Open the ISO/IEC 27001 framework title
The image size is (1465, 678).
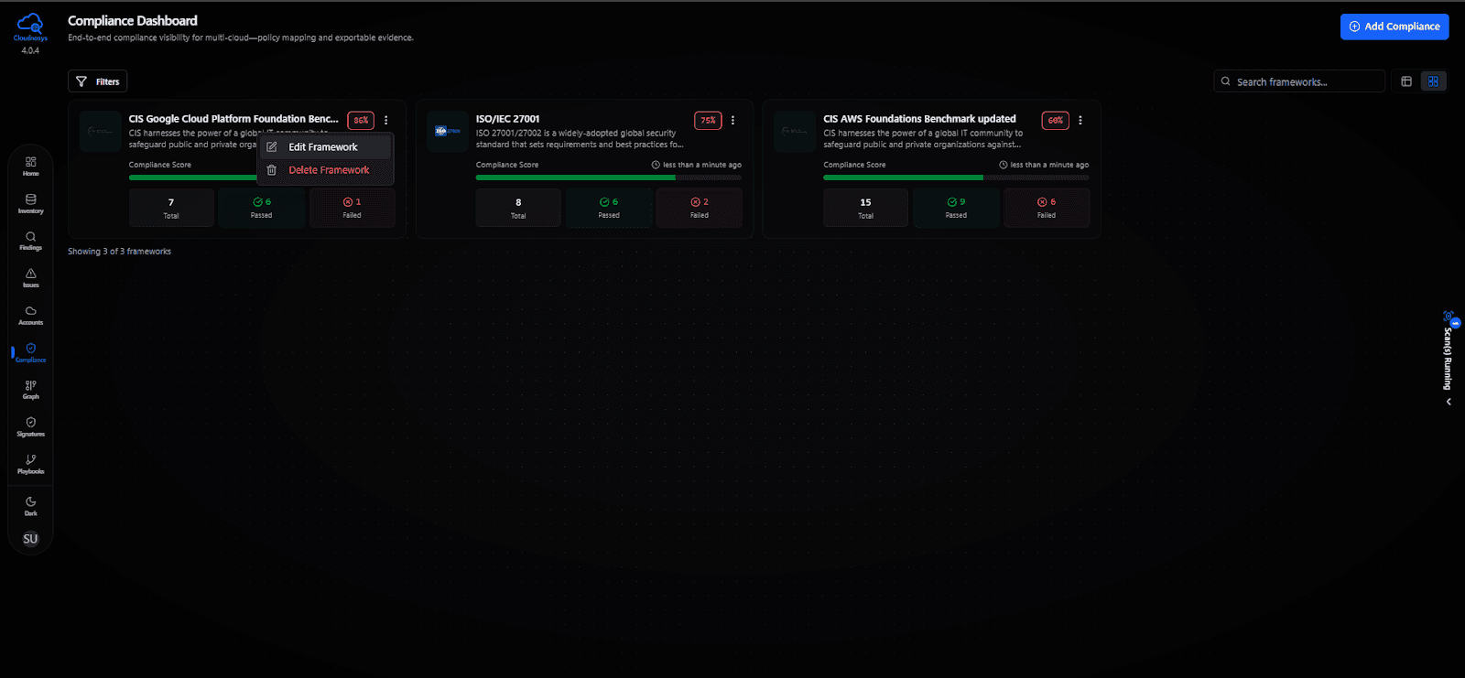pos(508,119)
